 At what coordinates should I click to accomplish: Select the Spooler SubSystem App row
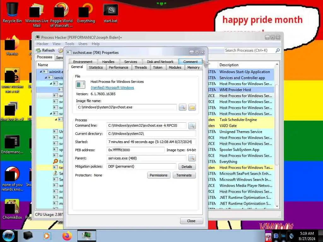239,150
